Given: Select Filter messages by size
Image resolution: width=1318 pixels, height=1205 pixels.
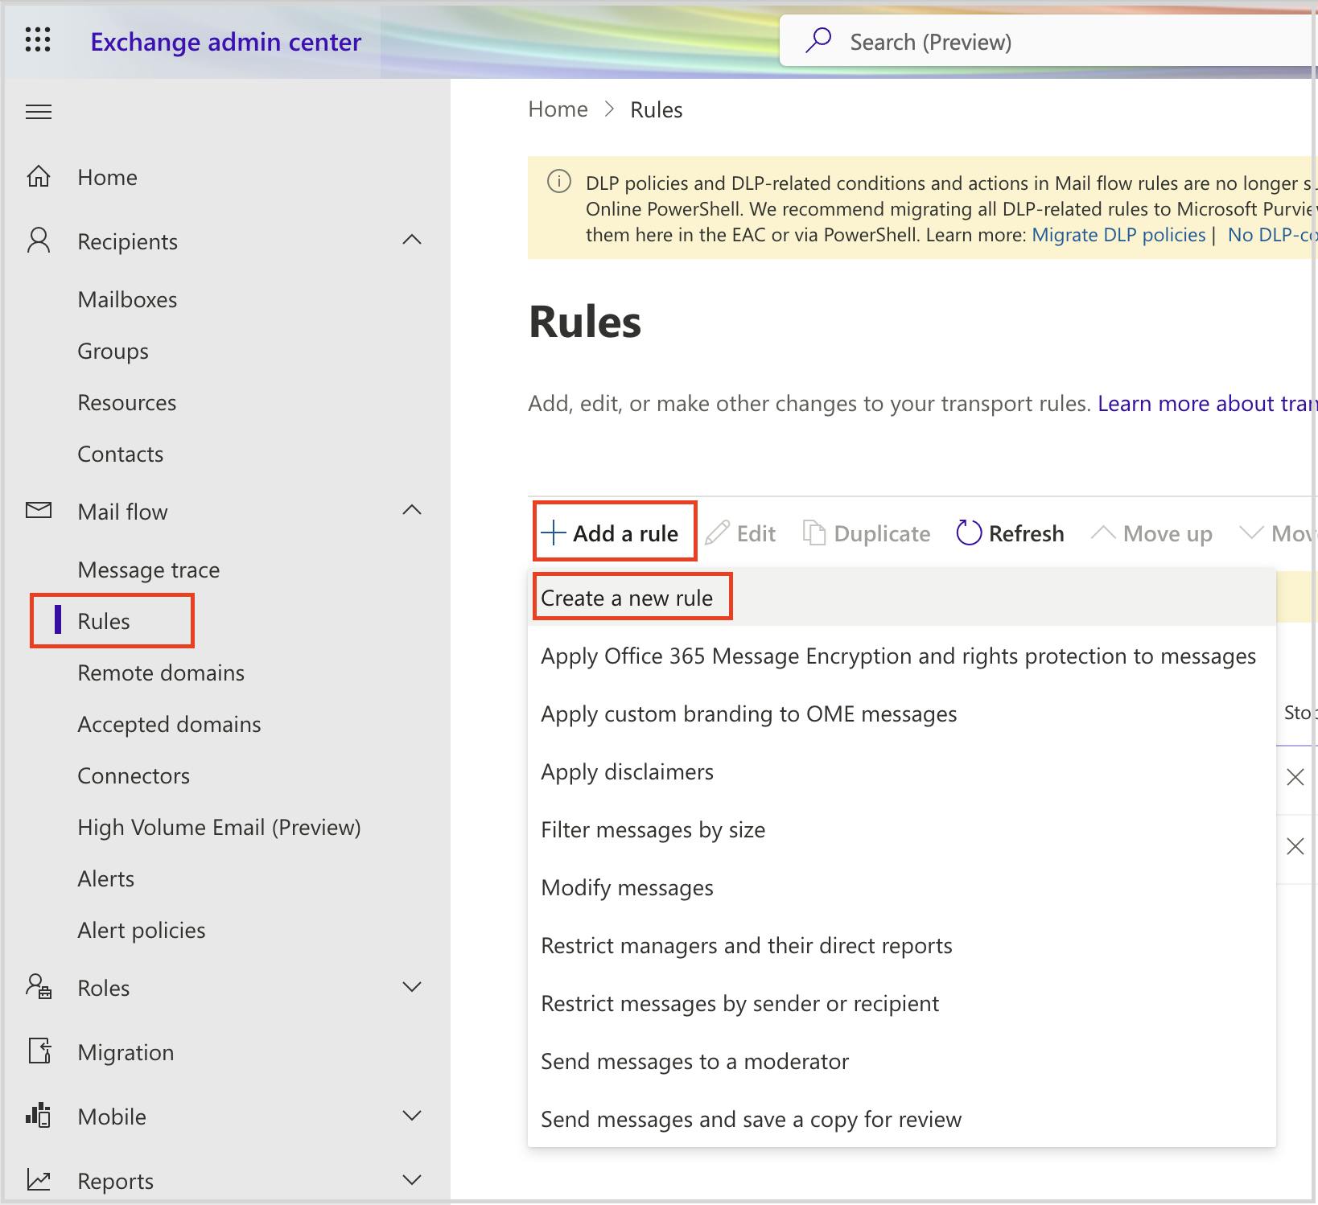Looking at the screenshot, I should (x=901, y=829).
